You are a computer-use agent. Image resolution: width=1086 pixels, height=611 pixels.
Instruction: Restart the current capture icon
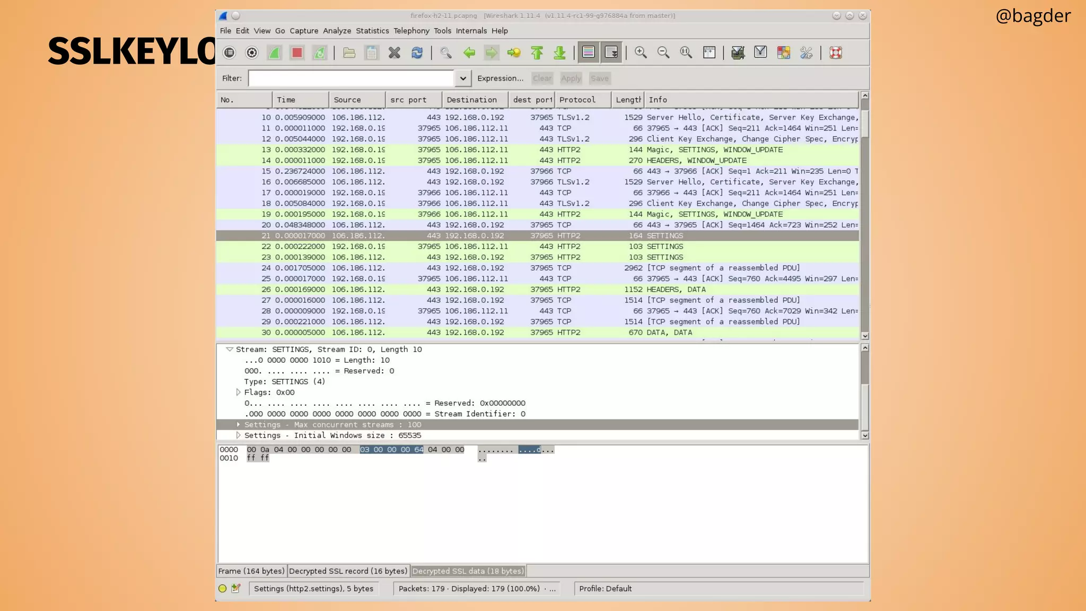click(x=320, y=53)
